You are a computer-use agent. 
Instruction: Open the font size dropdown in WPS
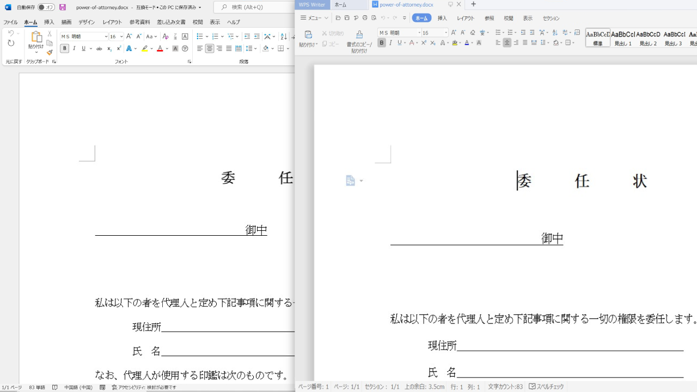point(446,33)
